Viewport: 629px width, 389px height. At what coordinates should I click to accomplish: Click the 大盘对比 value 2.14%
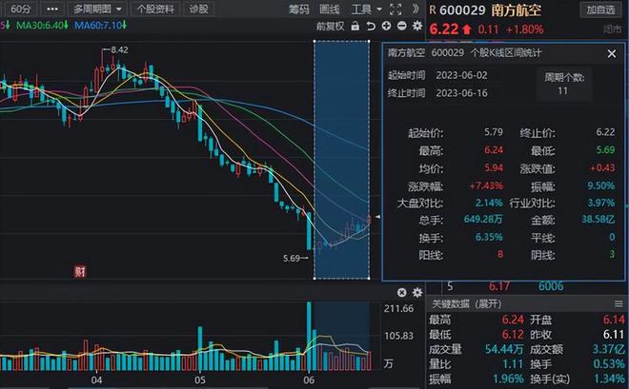489,203
